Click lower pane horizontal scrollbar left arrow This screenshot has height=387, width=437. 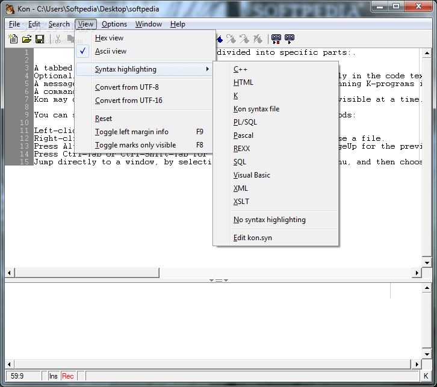(x=10, y=364)
